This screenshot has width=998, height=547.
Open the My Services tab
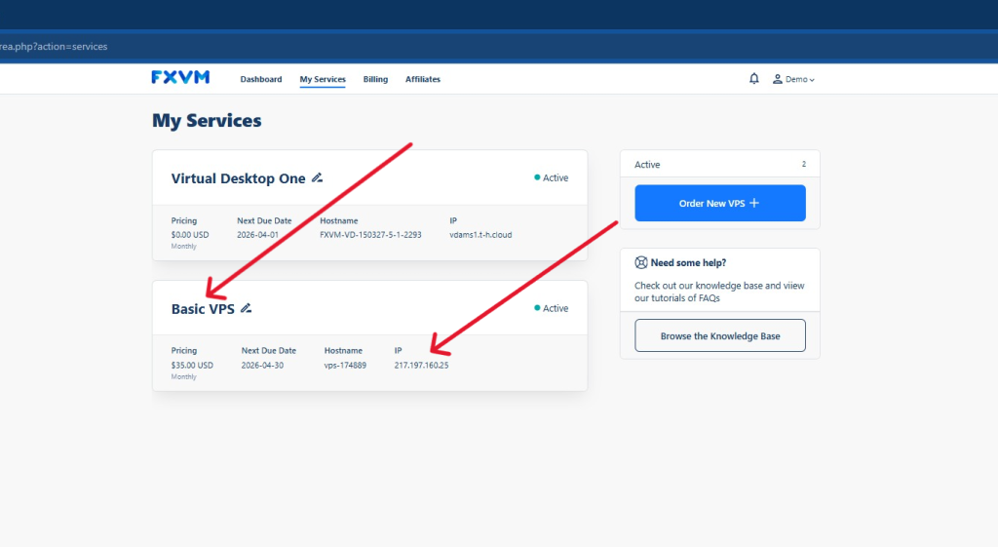click(323, 79)
